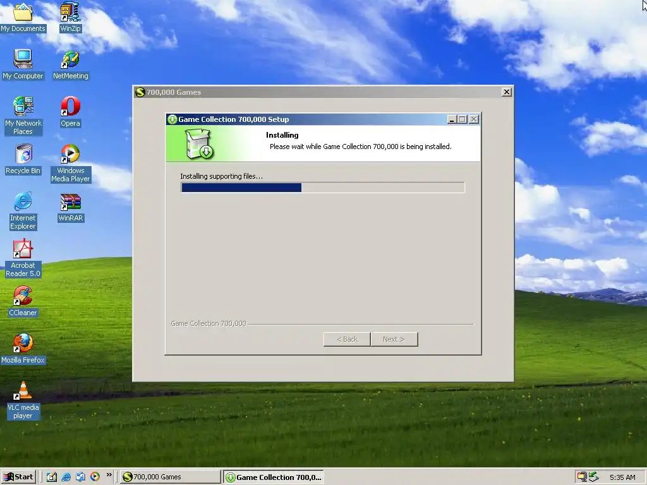Open Acrobat Reader 5.0 shortcut
This screenshot has width=647, height=485.
[23, 258]
